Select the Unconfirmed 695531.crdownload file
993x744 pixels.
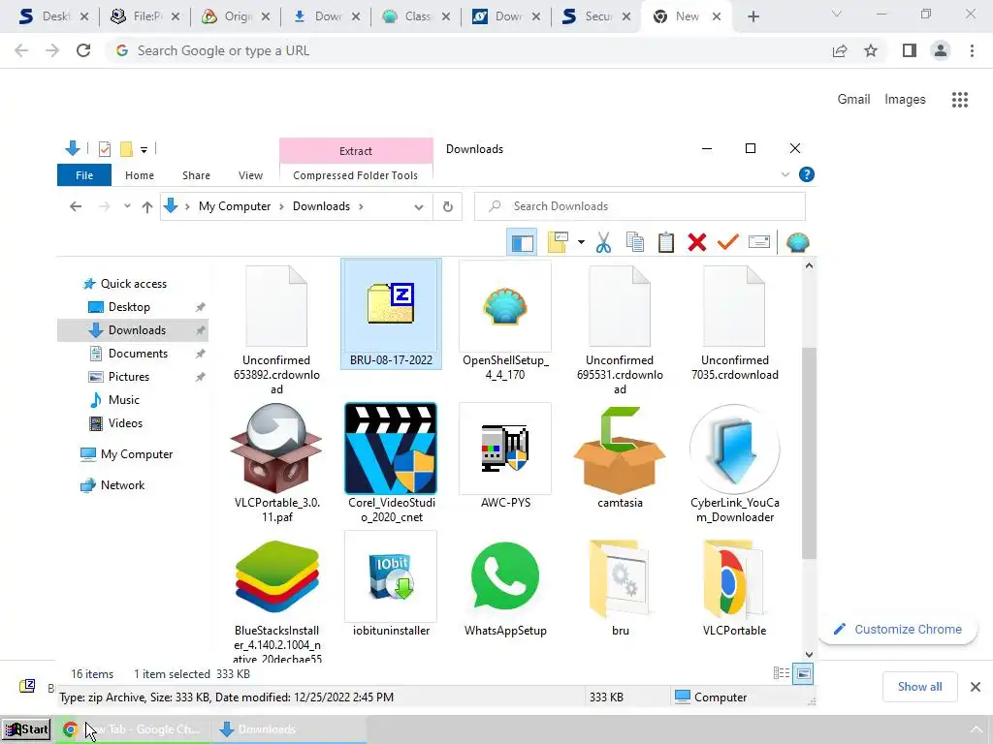(x=620, y=329)
